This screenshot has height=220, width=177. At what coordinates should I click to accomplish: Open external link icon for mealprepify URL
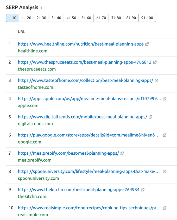pyautogui.click(x=122, y=153)
